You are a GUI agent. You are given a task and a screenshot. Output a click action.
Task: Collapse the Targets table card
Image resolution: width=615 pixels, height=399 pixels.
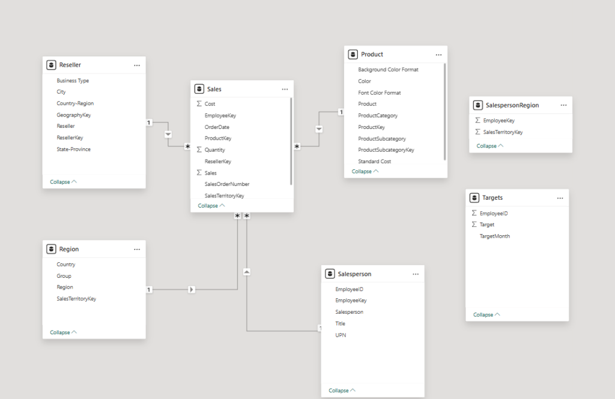[x=487, y=314]
